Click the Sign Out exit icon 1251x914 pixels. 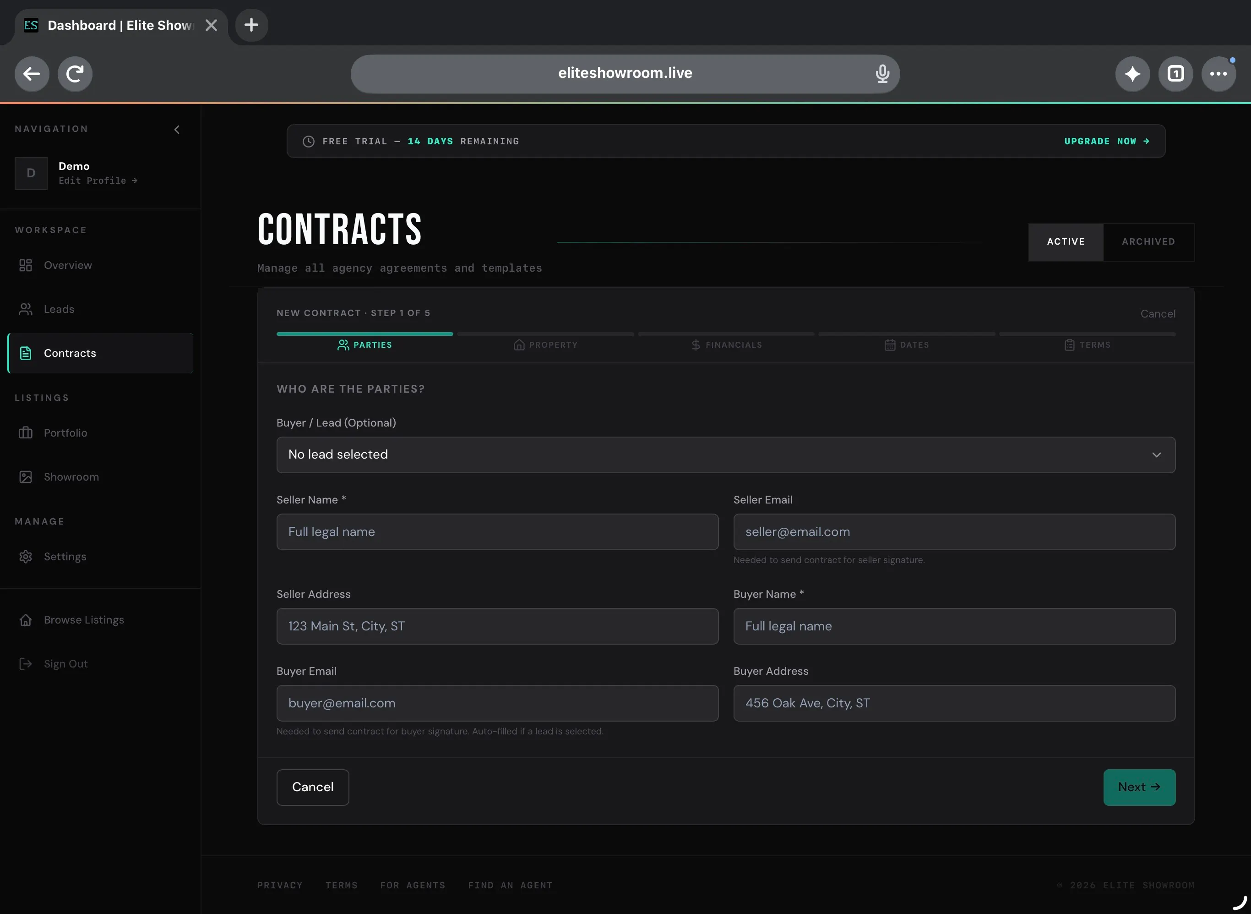point(26,664)
